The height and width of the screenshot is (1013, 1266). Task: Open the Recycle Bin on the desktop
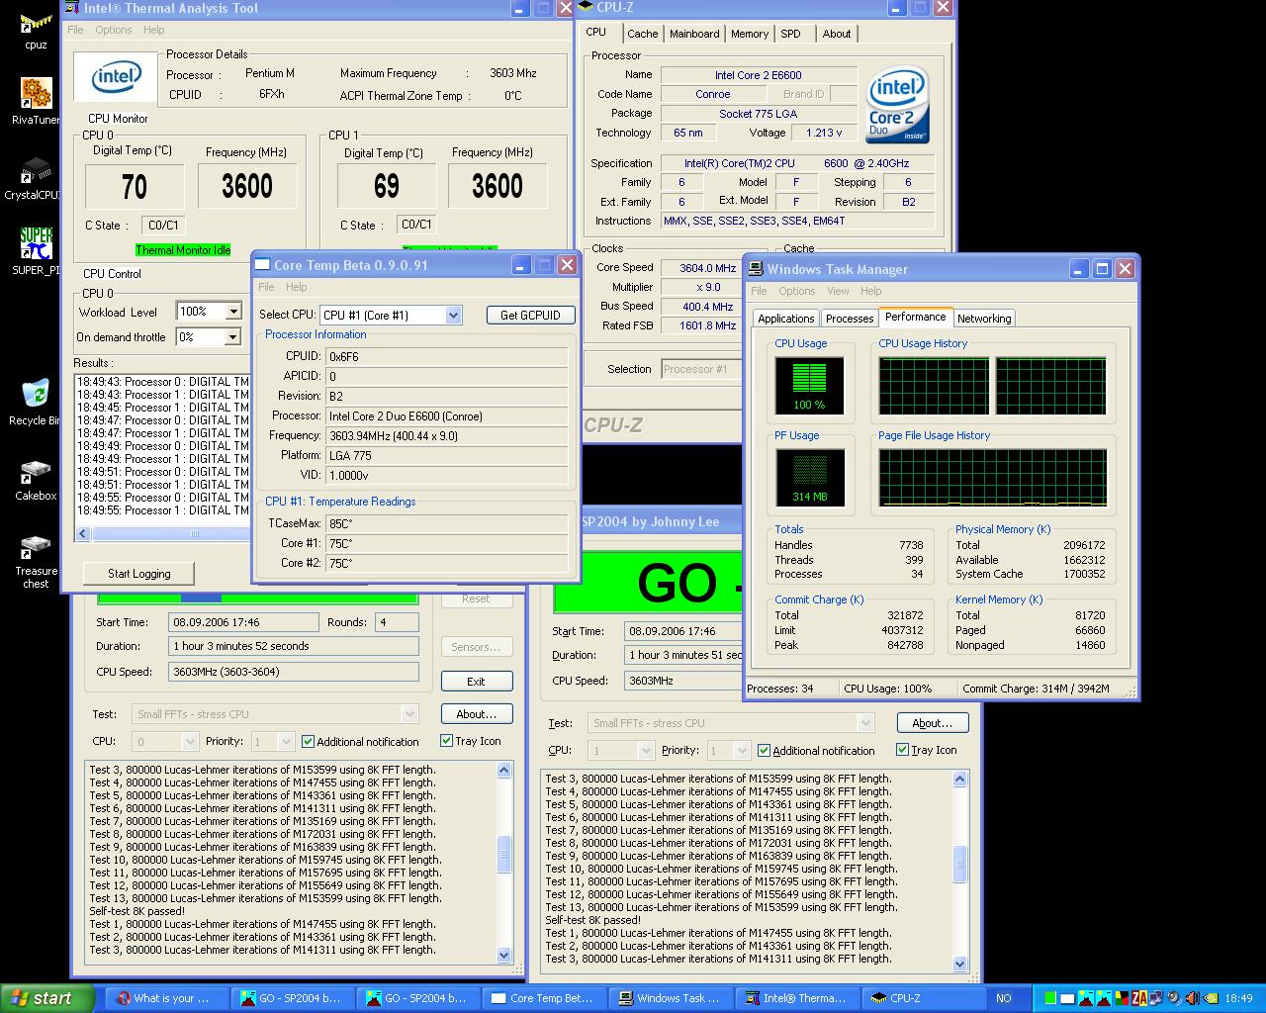point(35,402)
